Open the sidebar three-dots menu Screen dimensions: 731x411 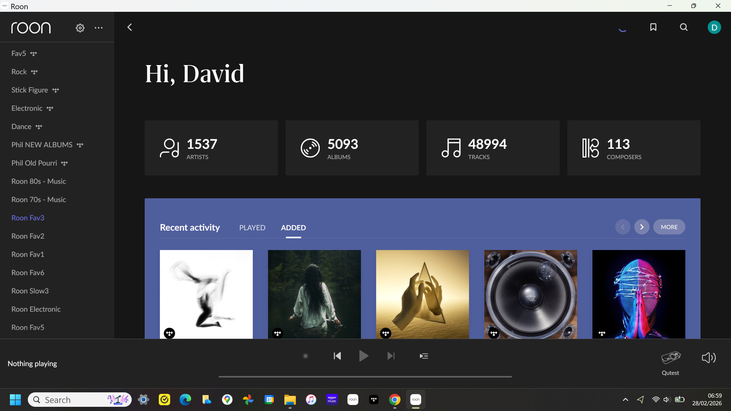[x=99, y=28]
